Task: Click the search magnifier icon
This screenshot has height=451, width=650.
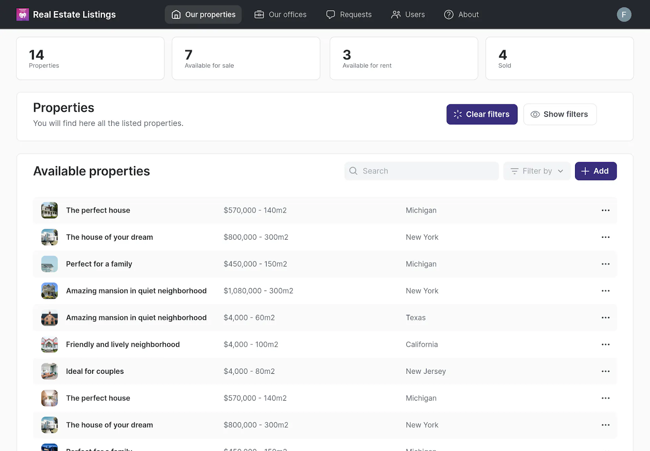Action: (x=353, y=171)
